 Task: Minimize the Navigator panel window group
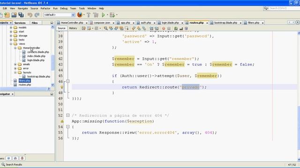click(x=52, y=94)
